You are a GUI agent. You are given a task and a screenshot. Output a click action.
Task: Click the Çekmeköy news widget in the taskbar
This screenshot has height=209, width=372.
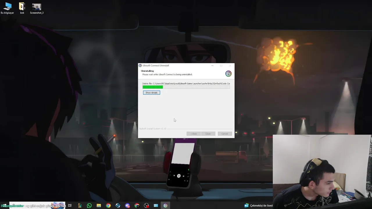(258, 206)
